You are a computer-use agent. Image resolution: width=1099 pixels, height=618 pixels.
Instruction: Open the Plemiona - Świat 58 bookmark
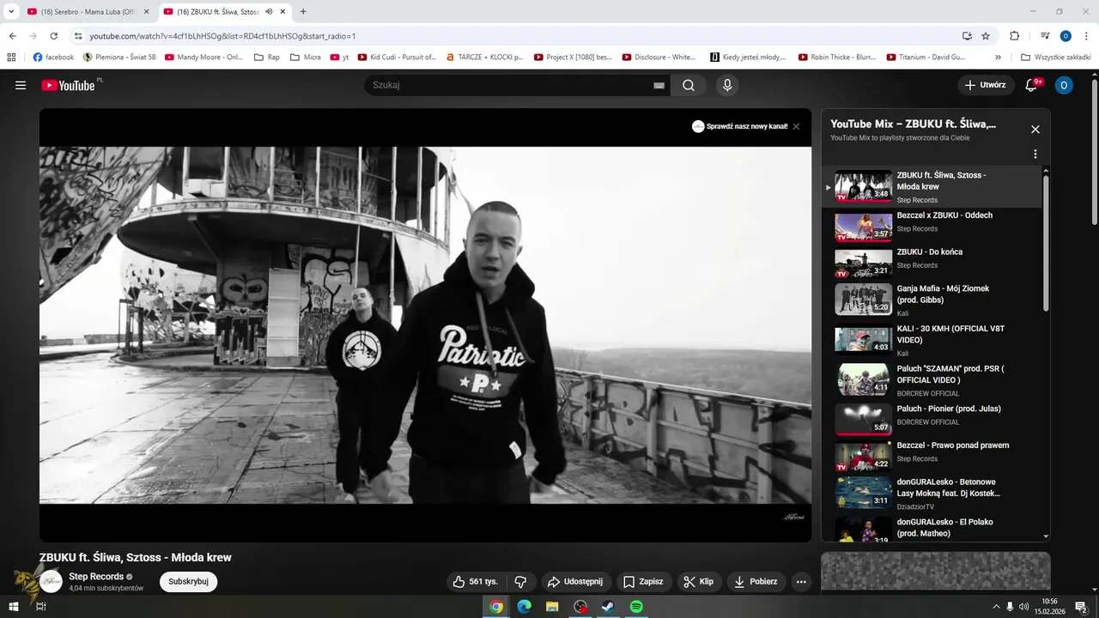coord(119,58)
